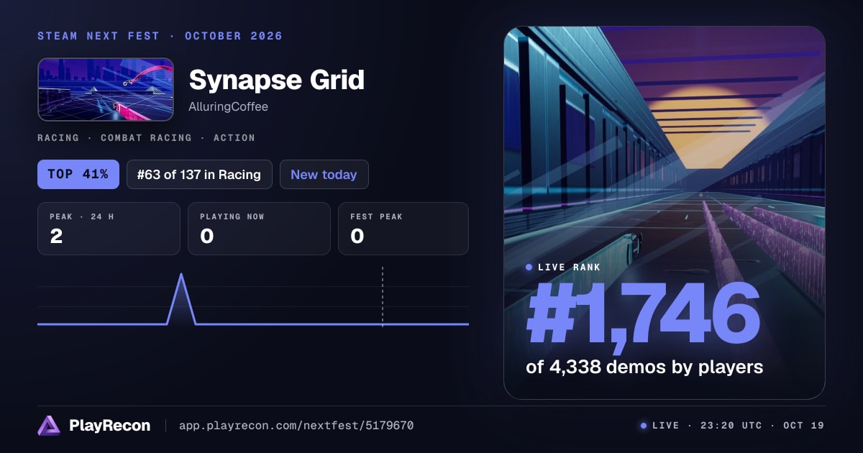Screen dimensions: 863x453
Task: Click the PlayRecon triangle logo icon
Action: pyautogui.click(x=49, y=426)
